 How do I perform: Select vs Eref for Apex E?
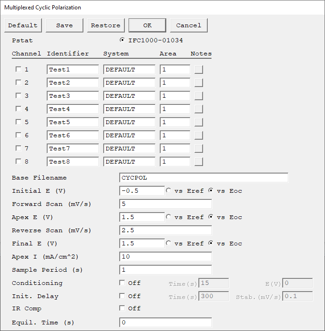pyautogui.click(x=169, y=217)
